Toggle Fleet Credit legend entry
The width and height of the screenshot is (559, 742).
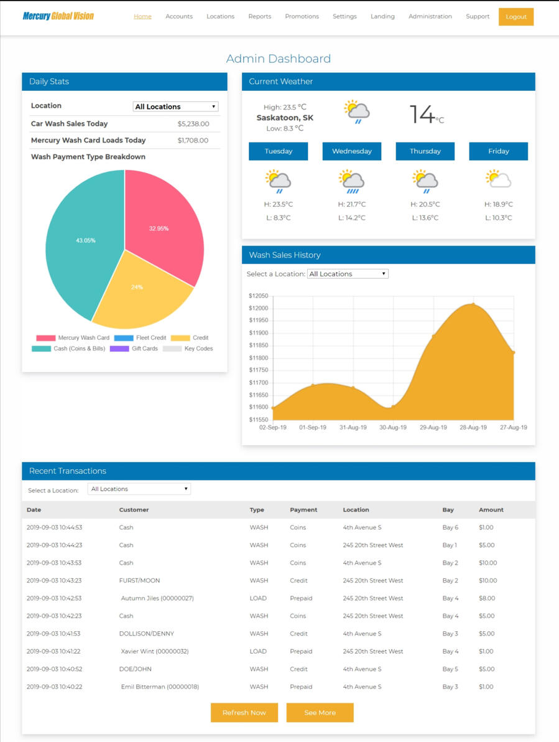point(140,338)
